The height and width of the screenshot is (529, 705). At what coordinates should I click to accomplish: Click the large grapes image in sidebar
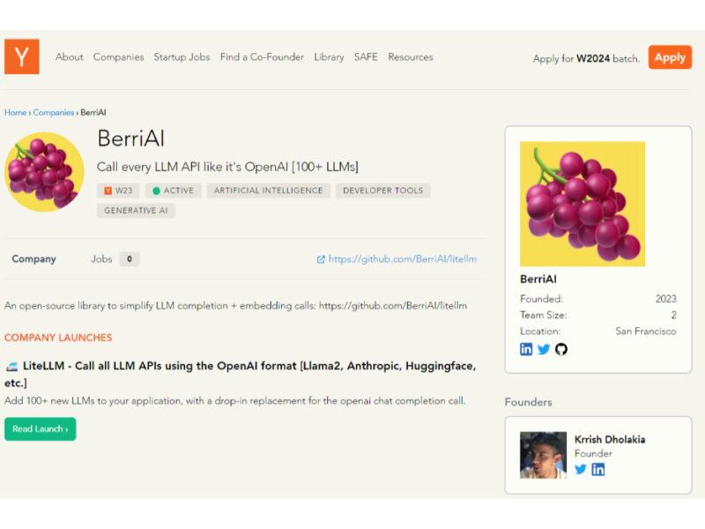[583, 204]
